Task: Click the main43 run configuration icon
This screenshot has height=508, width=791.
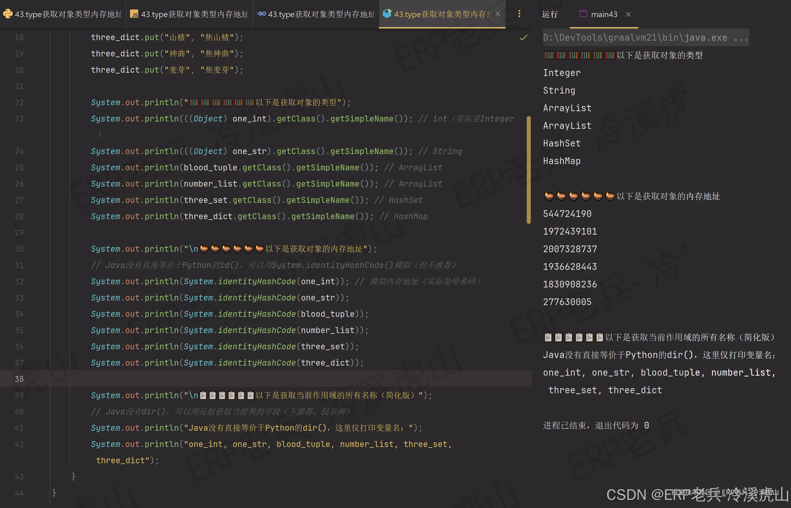Action: click(x=583, y=14)
